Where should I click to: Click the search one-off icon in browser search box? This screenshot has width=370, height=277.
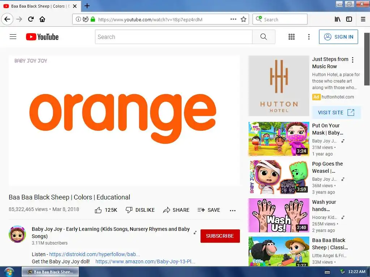tap(259, 19)
